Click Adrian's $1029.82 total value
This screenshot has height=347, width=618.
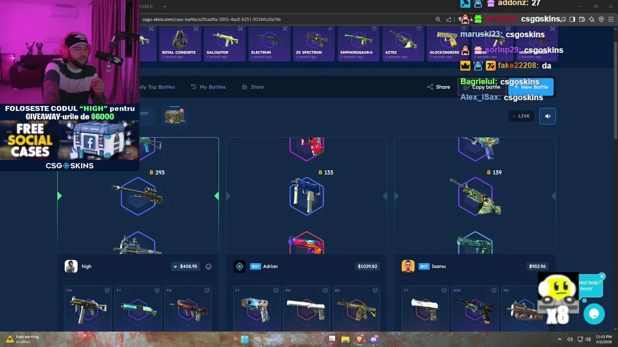(x=367, y=267)
